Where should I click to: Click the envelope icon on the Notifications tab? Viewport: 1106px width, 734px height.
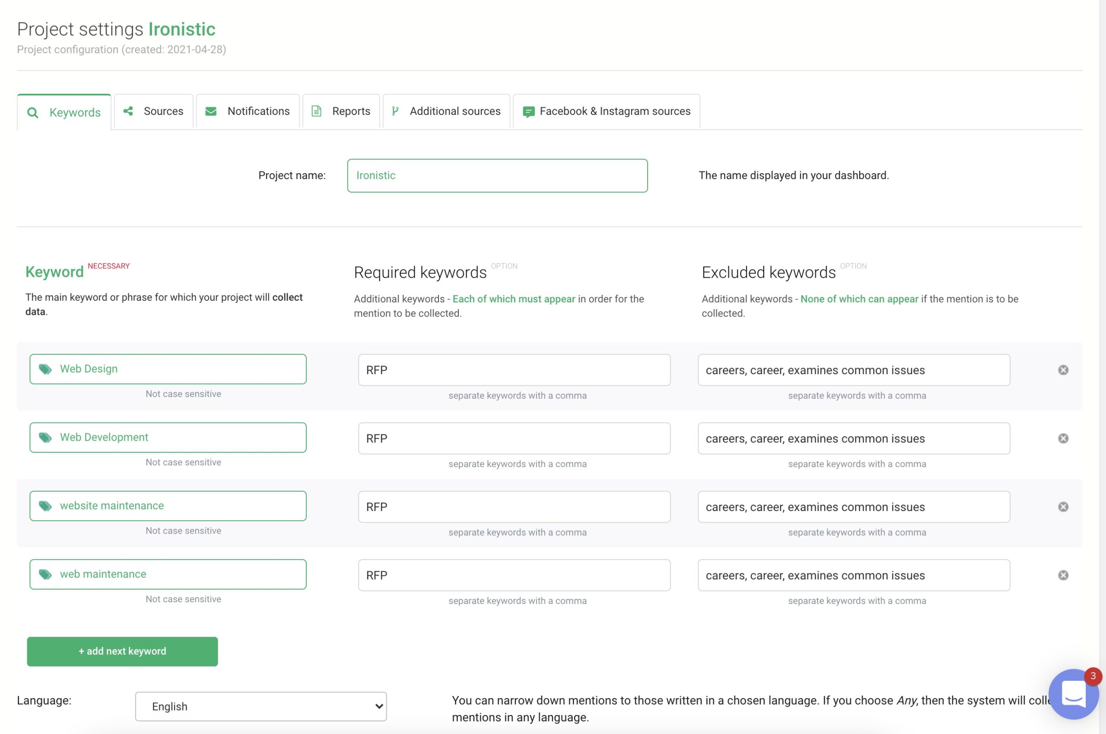211,111
